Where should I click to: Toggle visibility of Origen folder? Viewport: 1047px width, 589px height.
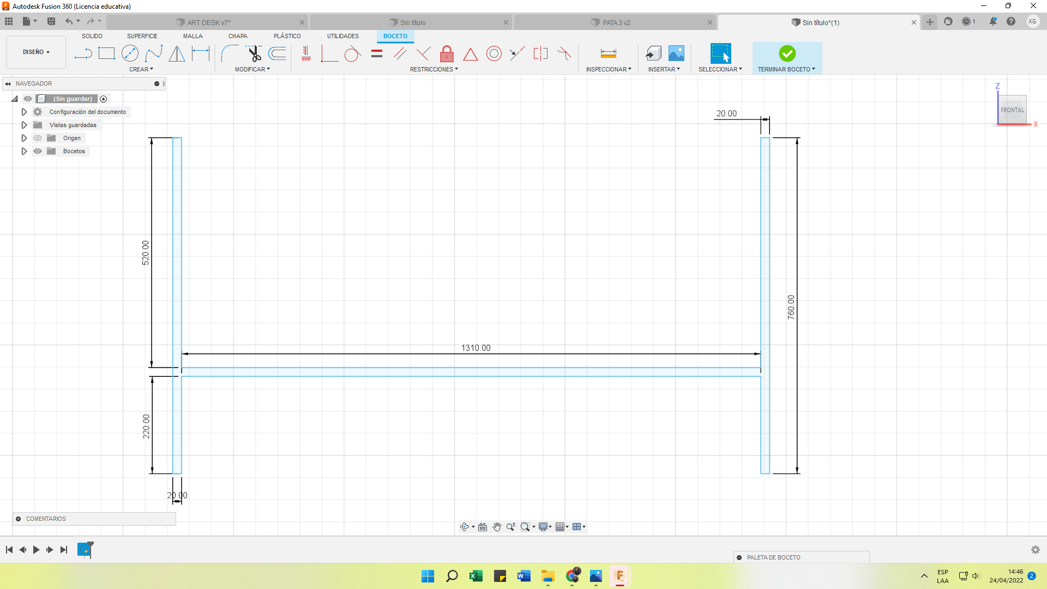38,138
